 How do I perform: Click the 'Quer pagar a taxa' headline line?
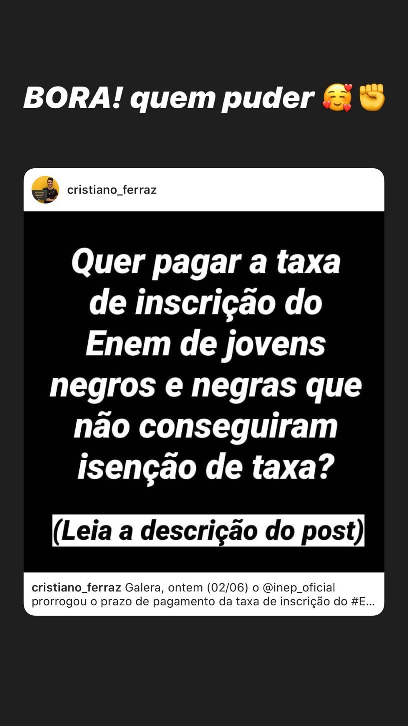click(x=206, y=262)
